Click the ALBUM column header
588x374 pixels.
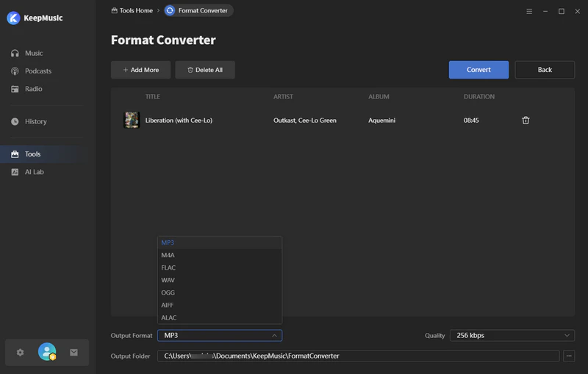point(379,97)
